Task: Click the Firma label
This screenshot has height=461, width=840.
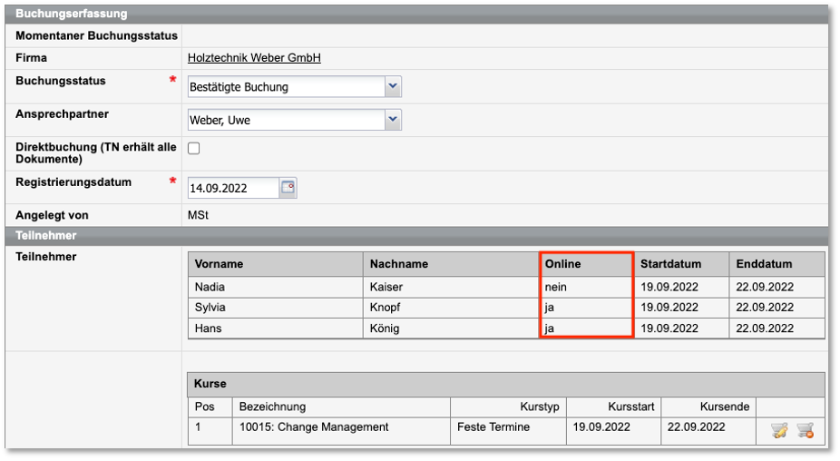Action: coord(31,58)
